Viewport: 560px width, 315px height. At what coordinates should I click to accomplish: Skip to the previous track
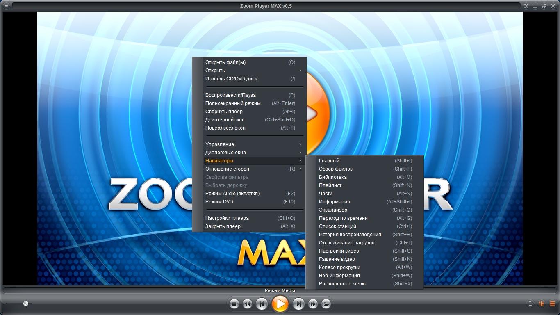261,304
